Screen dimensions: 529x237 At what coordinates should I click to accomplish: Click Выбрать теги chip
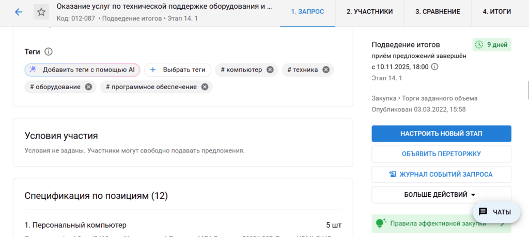coord(178,70)
